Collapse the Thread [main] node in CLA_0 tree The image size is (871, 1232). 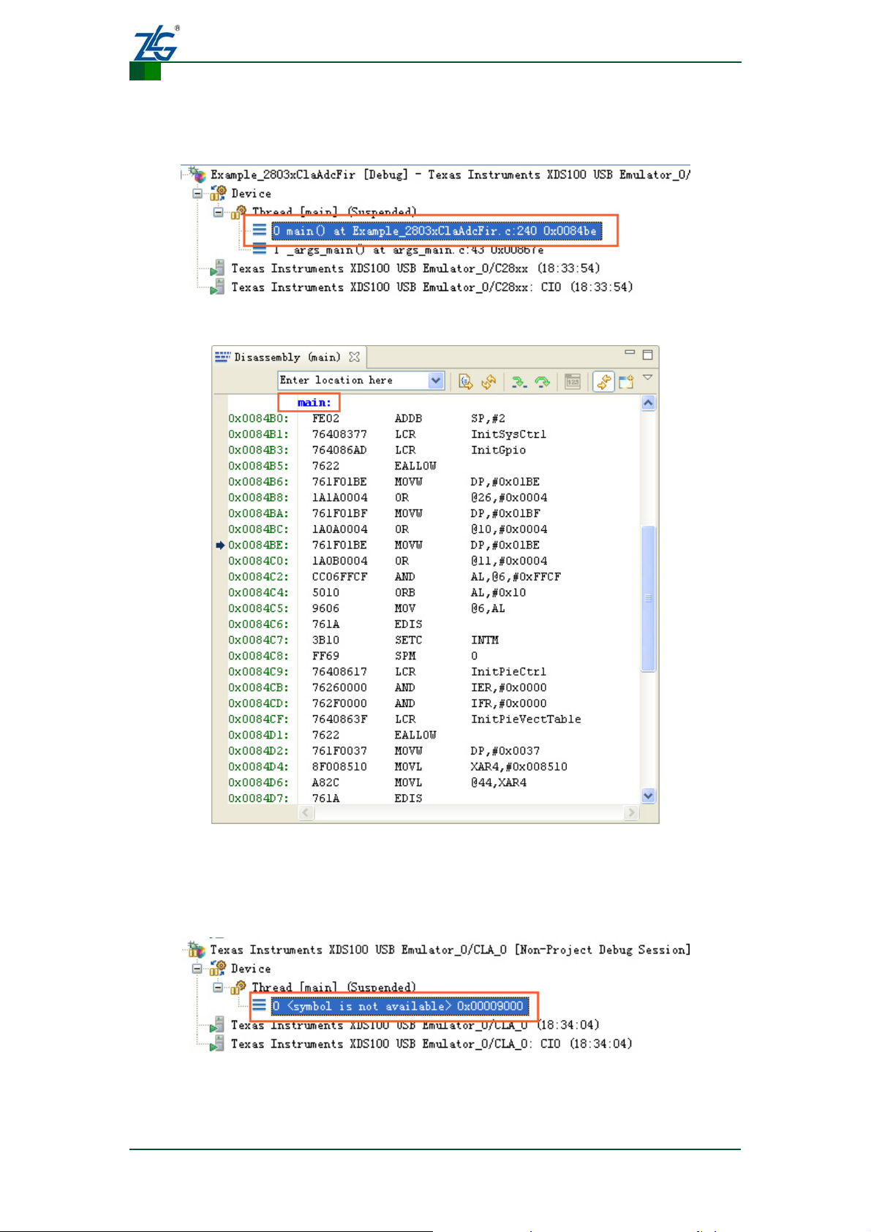(x=218, y=987)
